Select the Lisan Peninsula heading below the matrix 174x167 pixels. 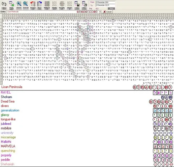(12, 87)
